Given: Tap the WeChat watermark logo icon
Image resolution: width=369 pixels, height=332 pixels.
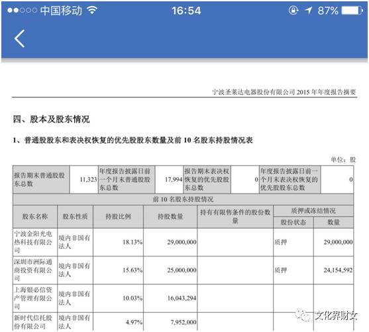Looking at the screenshot, I should (x=303, y=315).
